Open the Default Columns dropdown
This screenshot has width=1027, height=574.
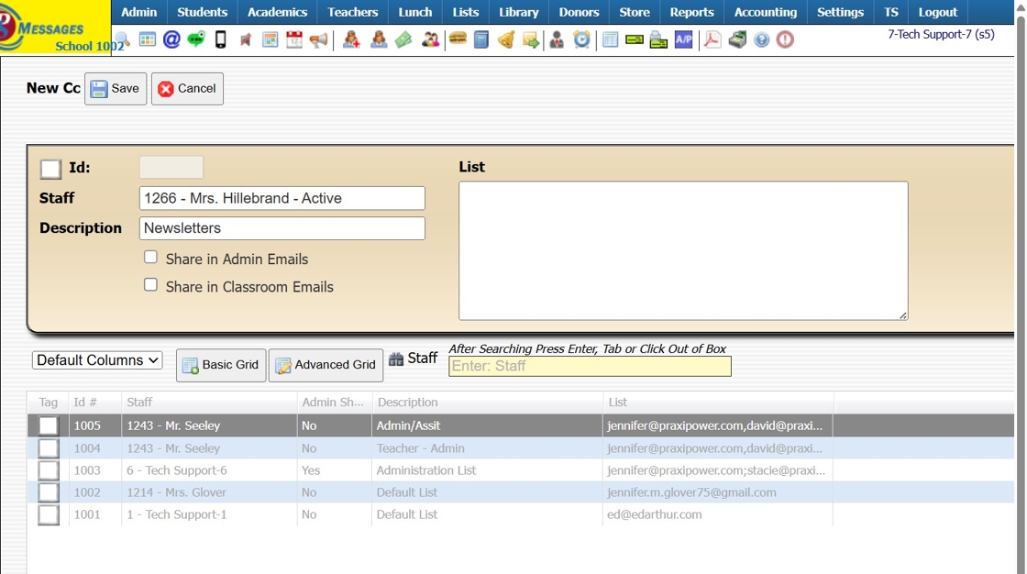tap(97, 360)
